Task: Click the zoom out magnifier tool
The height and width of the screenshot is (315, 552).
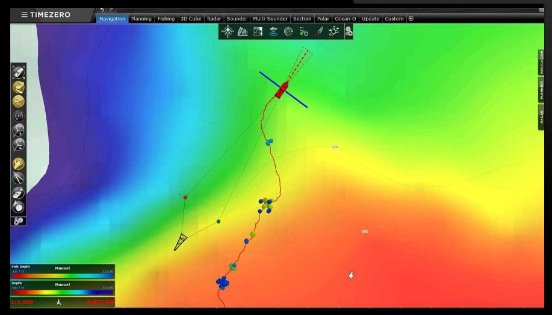Action: pos(19,145)
